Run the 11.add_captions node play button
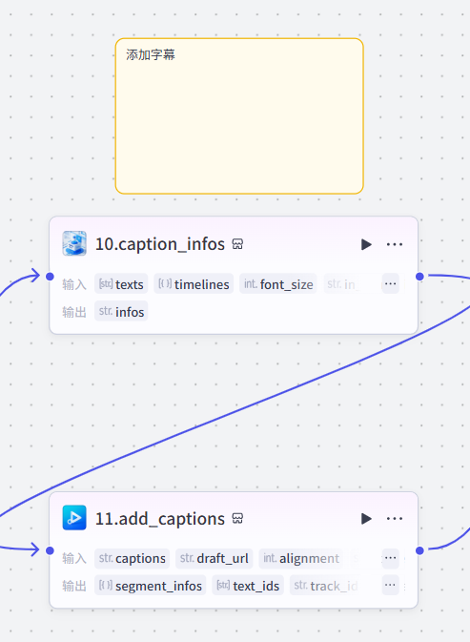Viewport: 470px width, 642px height. pyautogui.click(x=366, y=519)
